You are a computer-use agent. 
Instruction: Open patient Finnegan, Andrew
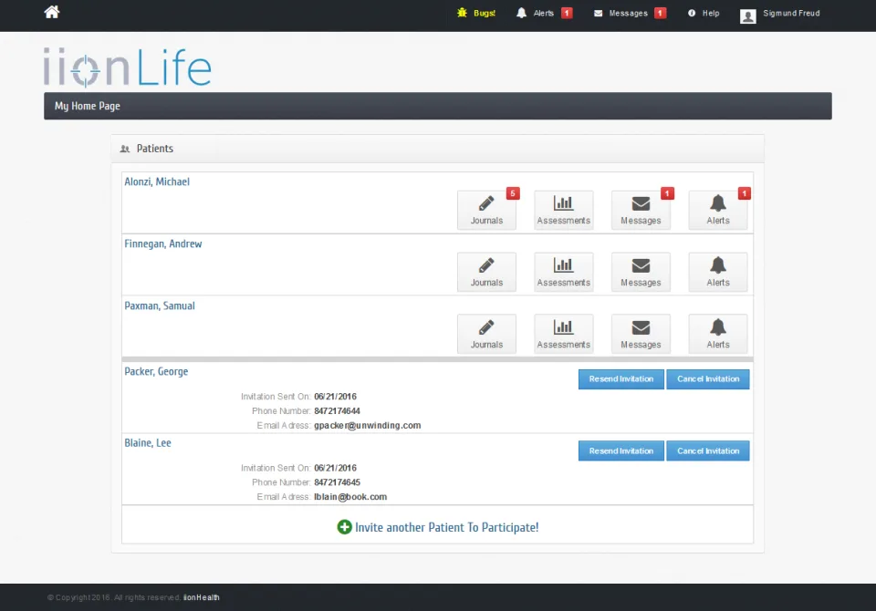pyautogui.click(x=163, y=243)
